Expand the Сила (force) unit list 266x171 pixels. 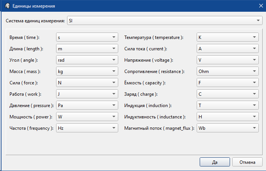click(87, 83)
